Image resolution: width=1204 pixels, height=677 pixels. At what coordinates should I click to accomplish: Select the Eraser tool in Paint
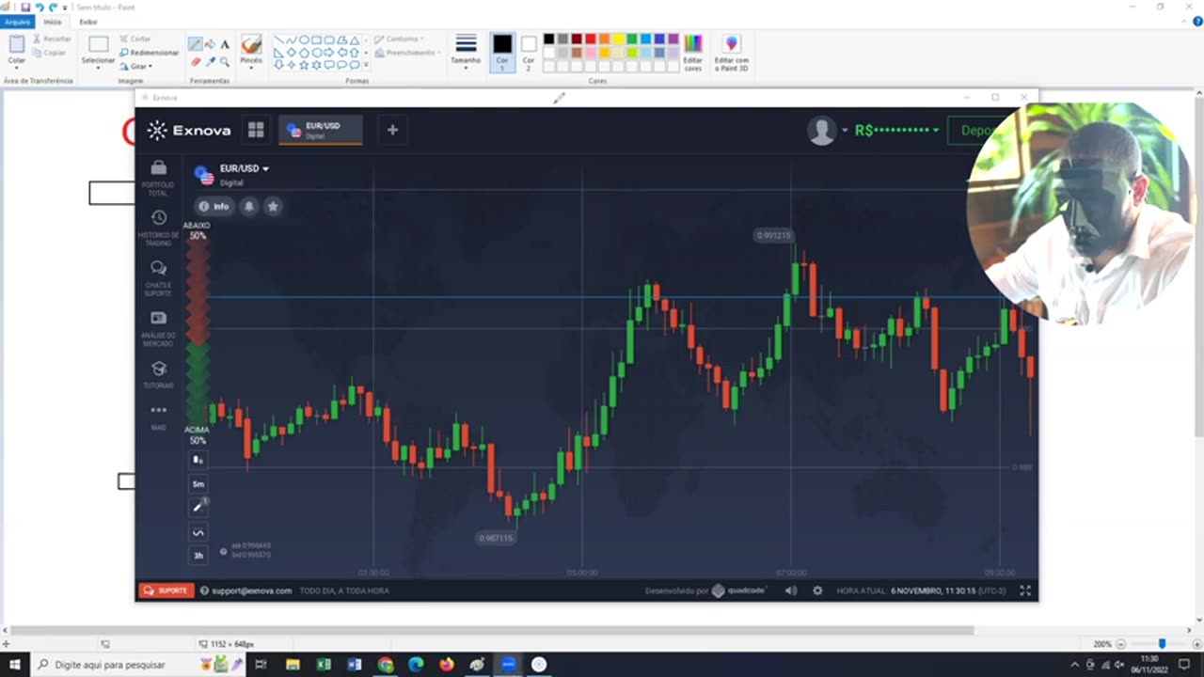coord(195,61)
